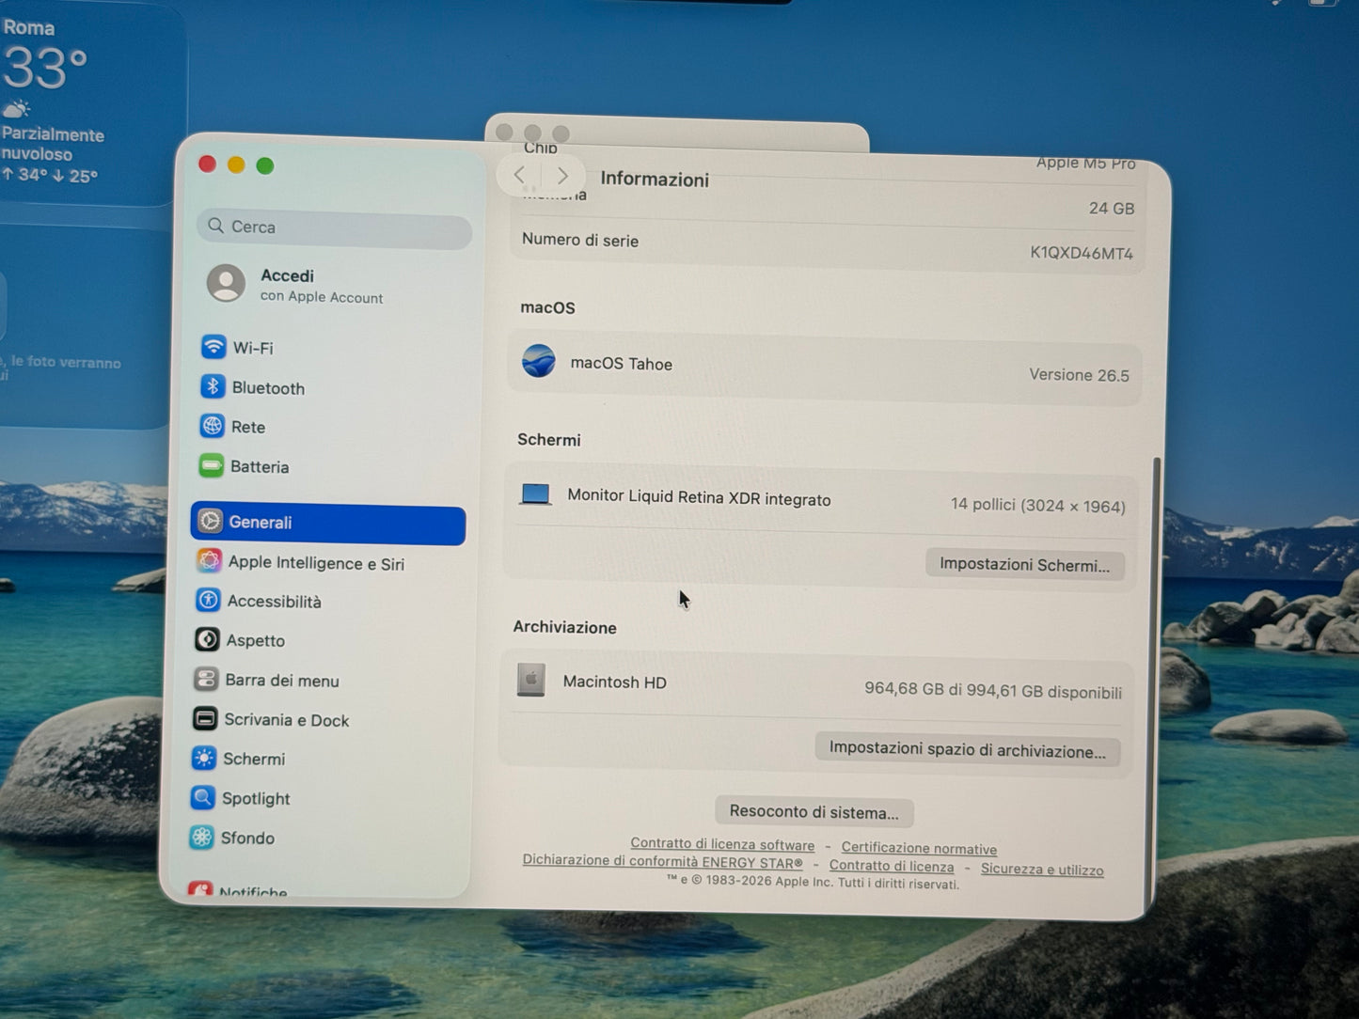1359x1019 pixels.
Task: Click the 24 GB memory value
Action: pyautogui.click(x=1112, y=209)
